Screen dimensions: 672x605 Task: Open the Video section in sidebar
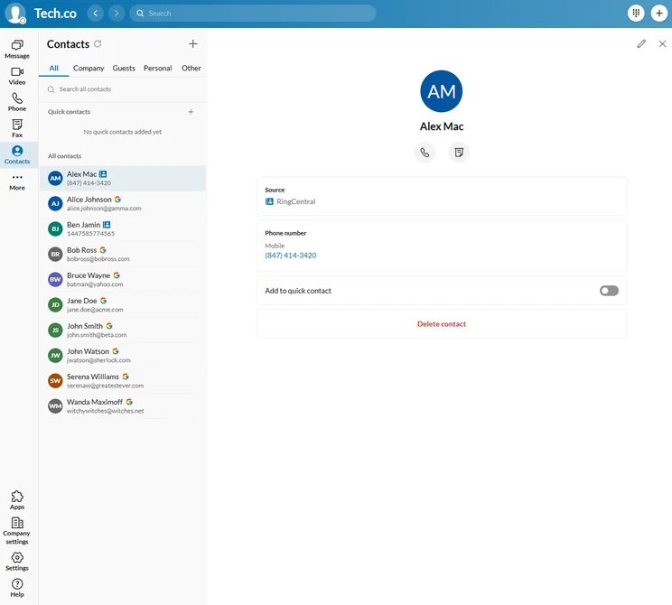pos(17,76)
